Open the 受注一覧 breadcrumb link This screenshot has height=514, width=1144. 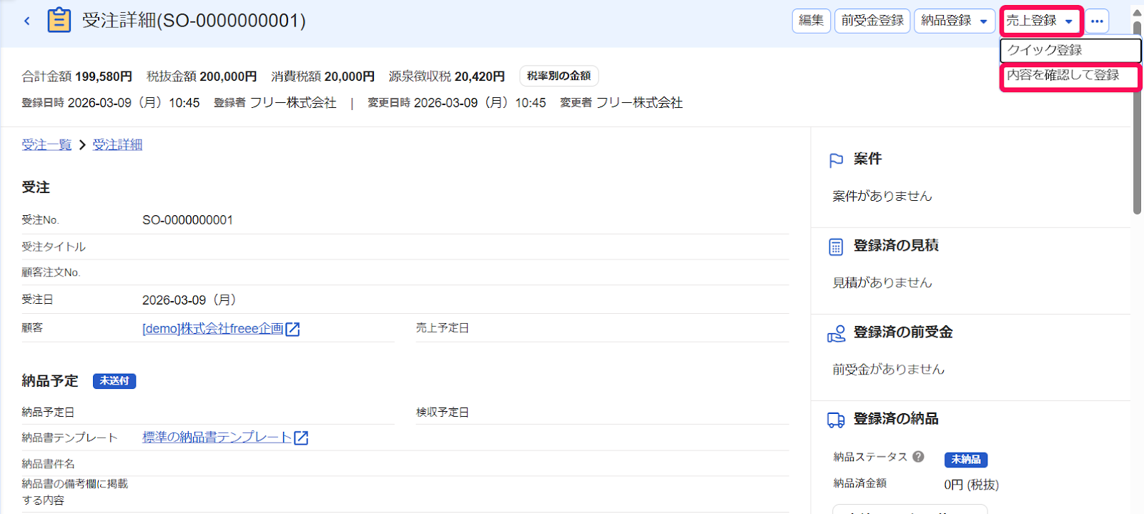click(46, 145)
